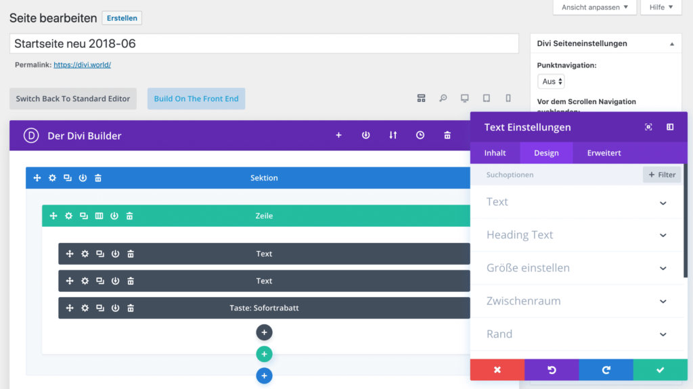Open history clock in Divi Builder header

point(420,135)
